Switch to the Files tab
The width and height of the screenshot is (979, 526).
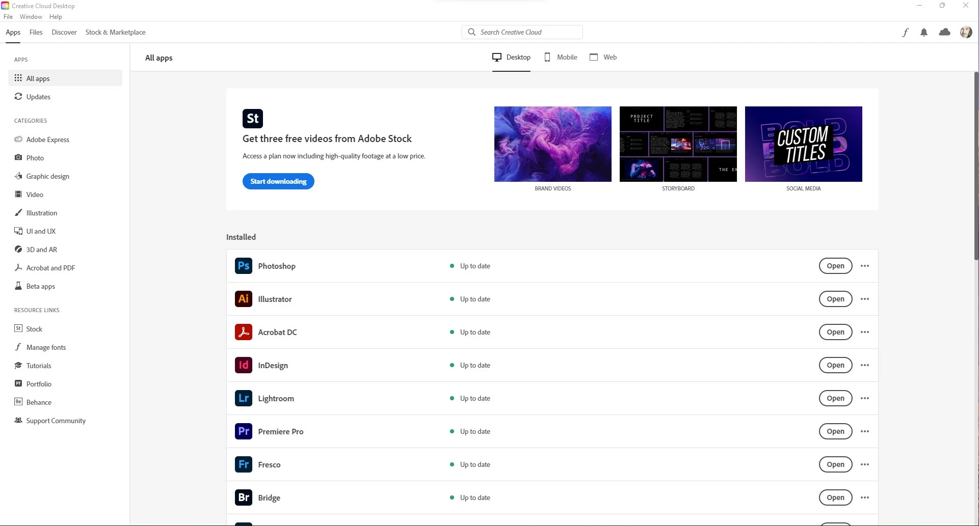pos(36,32)
